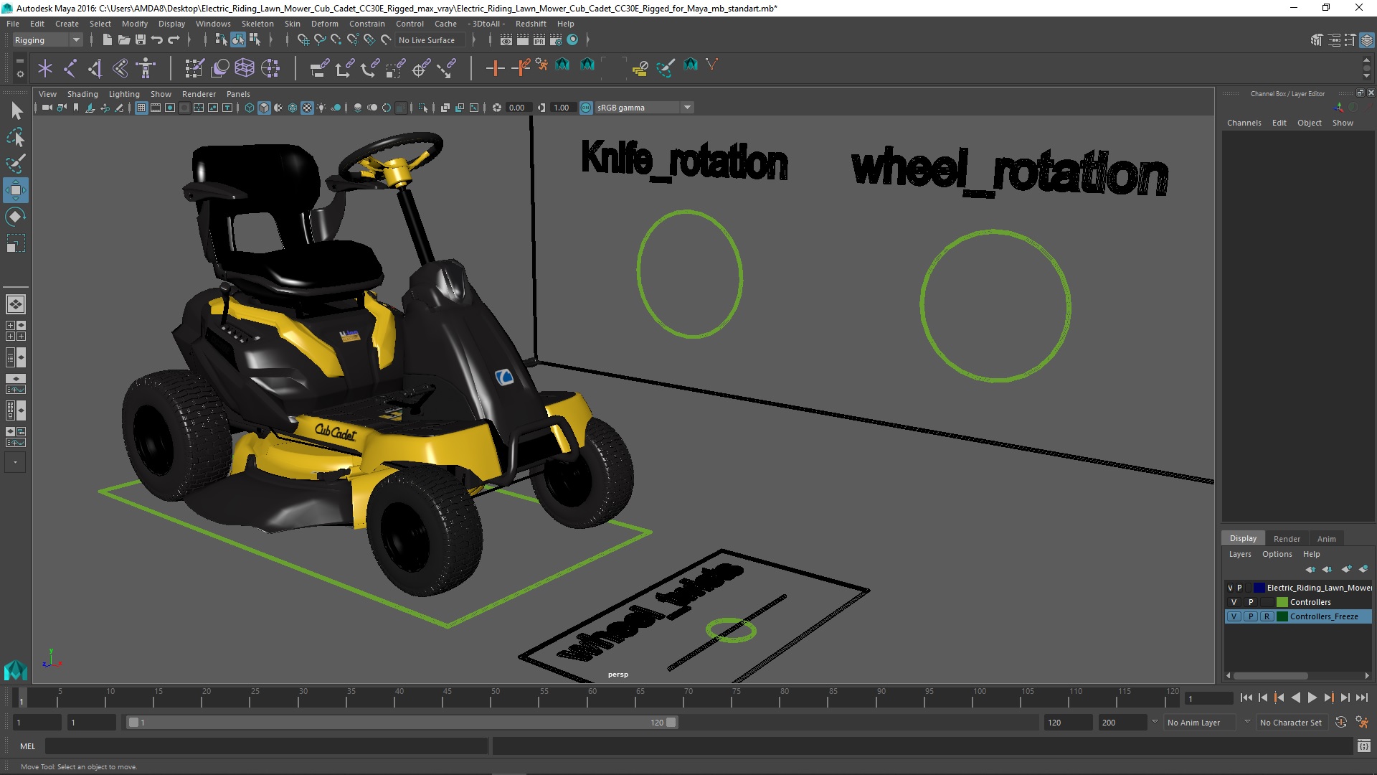The image size is (1377, 775).
Task: Open a scene with folder icon
Action: pyautogui.click(x=123, y=40)
